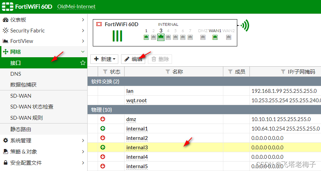Click the WAN2 port icon
The image size is (321, 171).
(229, 37)
